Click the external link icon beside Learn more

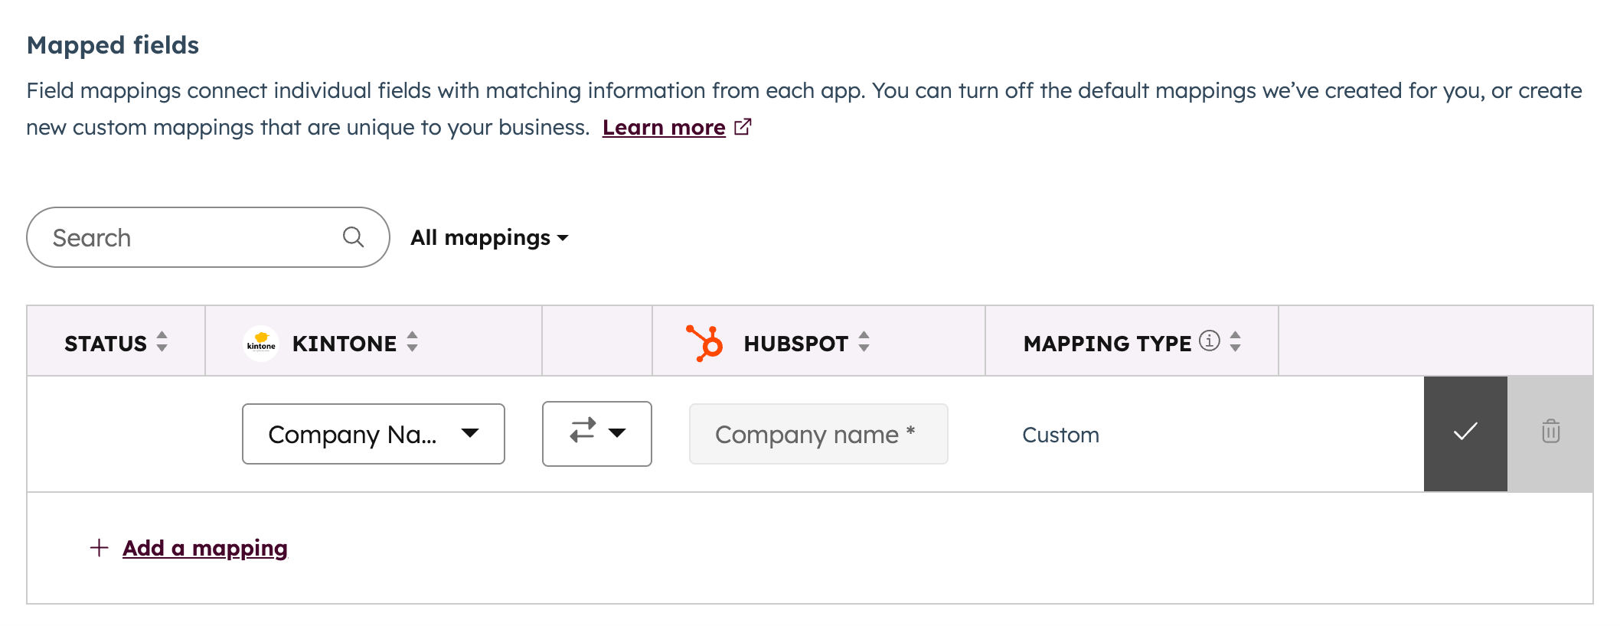(743, 127)
